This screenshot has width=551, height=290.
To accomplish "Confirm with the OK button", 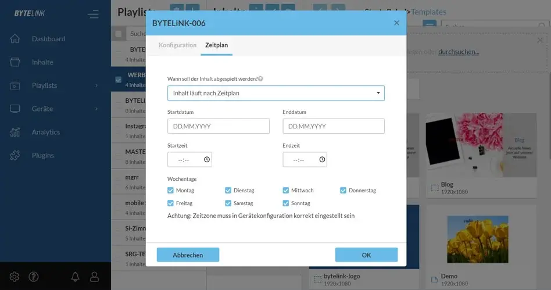I will (366, 255).
